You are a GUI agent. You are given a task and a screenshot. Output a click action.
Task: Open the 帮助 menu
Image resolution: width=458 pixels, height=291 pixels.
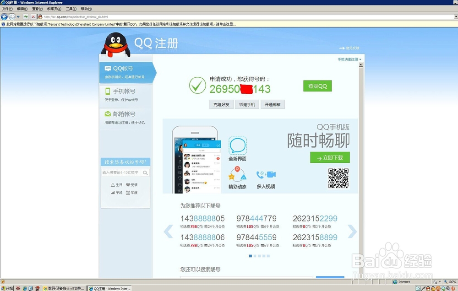(86, 9)
